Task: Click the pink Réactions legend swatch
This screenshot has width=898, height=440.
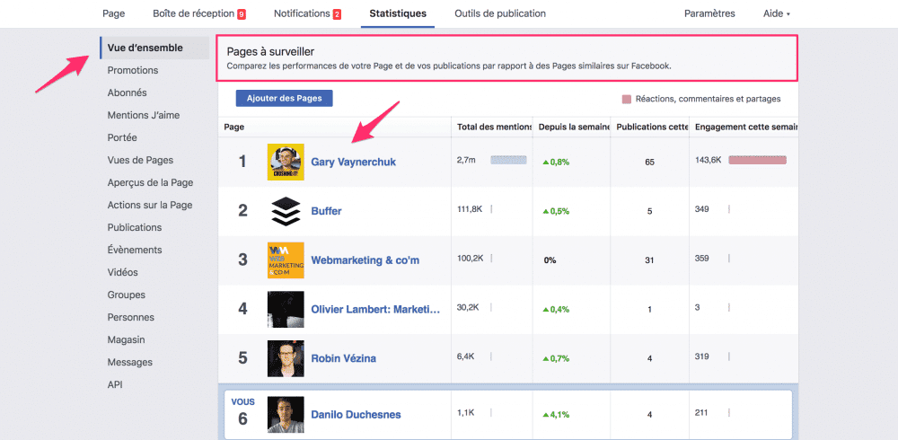Action: (x=627, y=99)
